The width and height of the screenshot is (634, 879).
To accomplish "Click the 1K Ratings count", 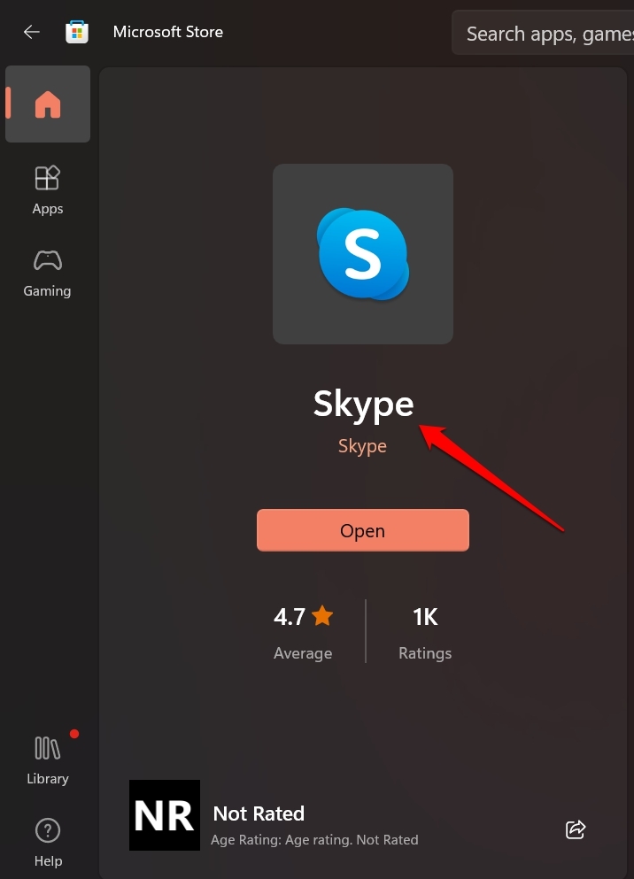I will pyautogui.click(x=425, y=631).
